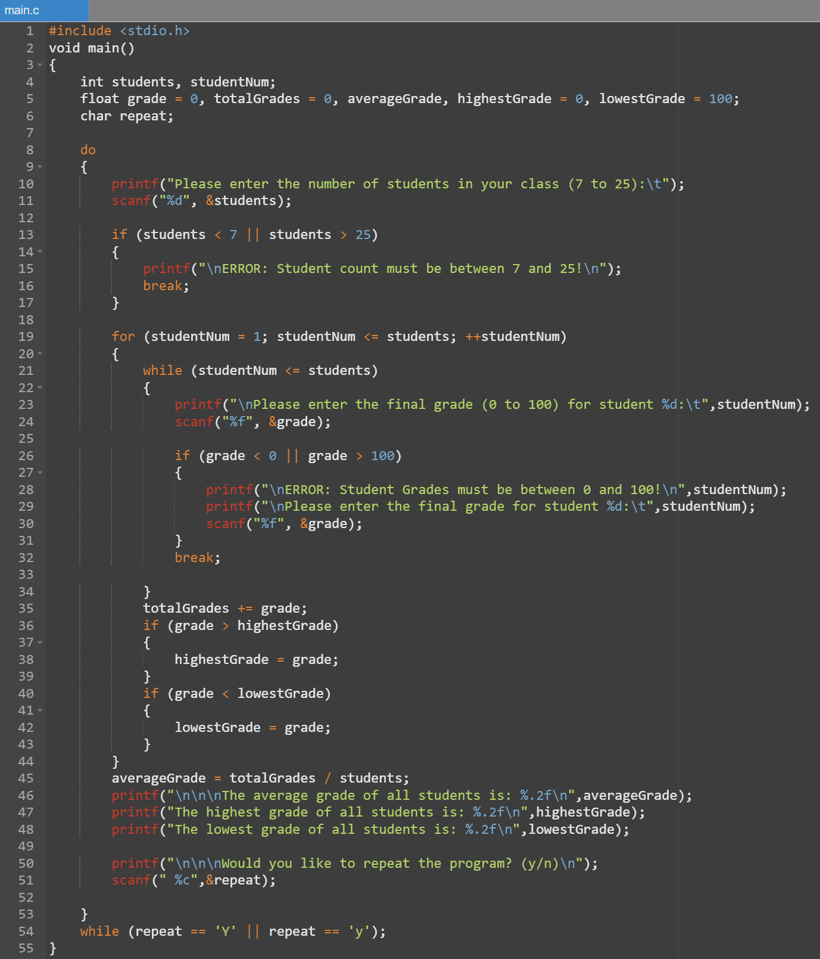Screen dimensions: 820x959
Task: Click 'void main()' on line 2
Action: (92, 48)
